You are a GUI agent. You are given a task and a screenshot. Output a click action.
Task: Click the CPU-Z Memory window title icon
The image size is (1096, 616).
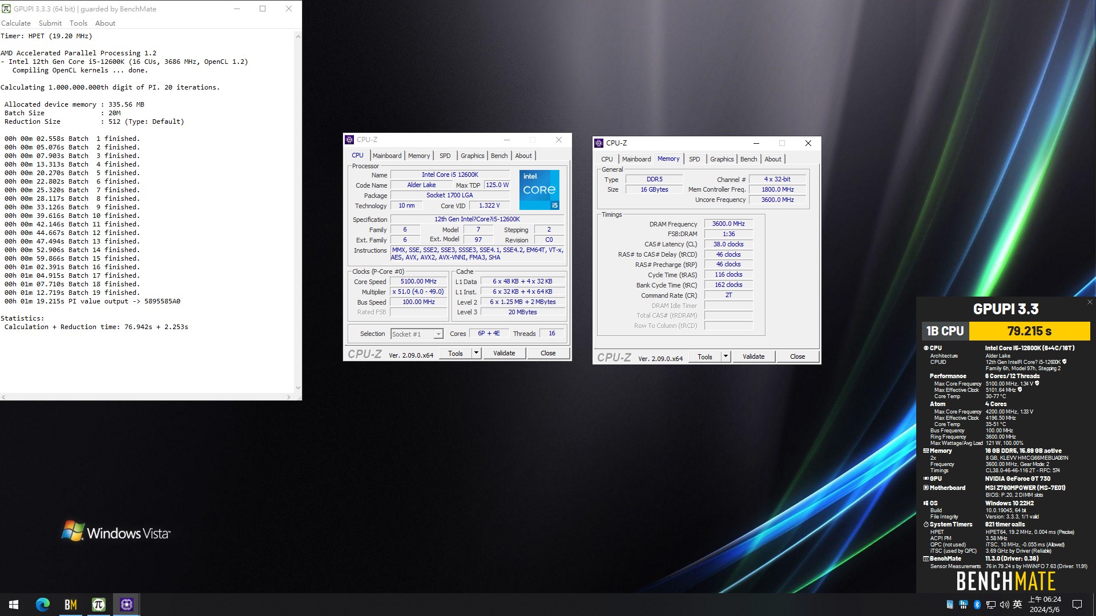click(599, 143)
